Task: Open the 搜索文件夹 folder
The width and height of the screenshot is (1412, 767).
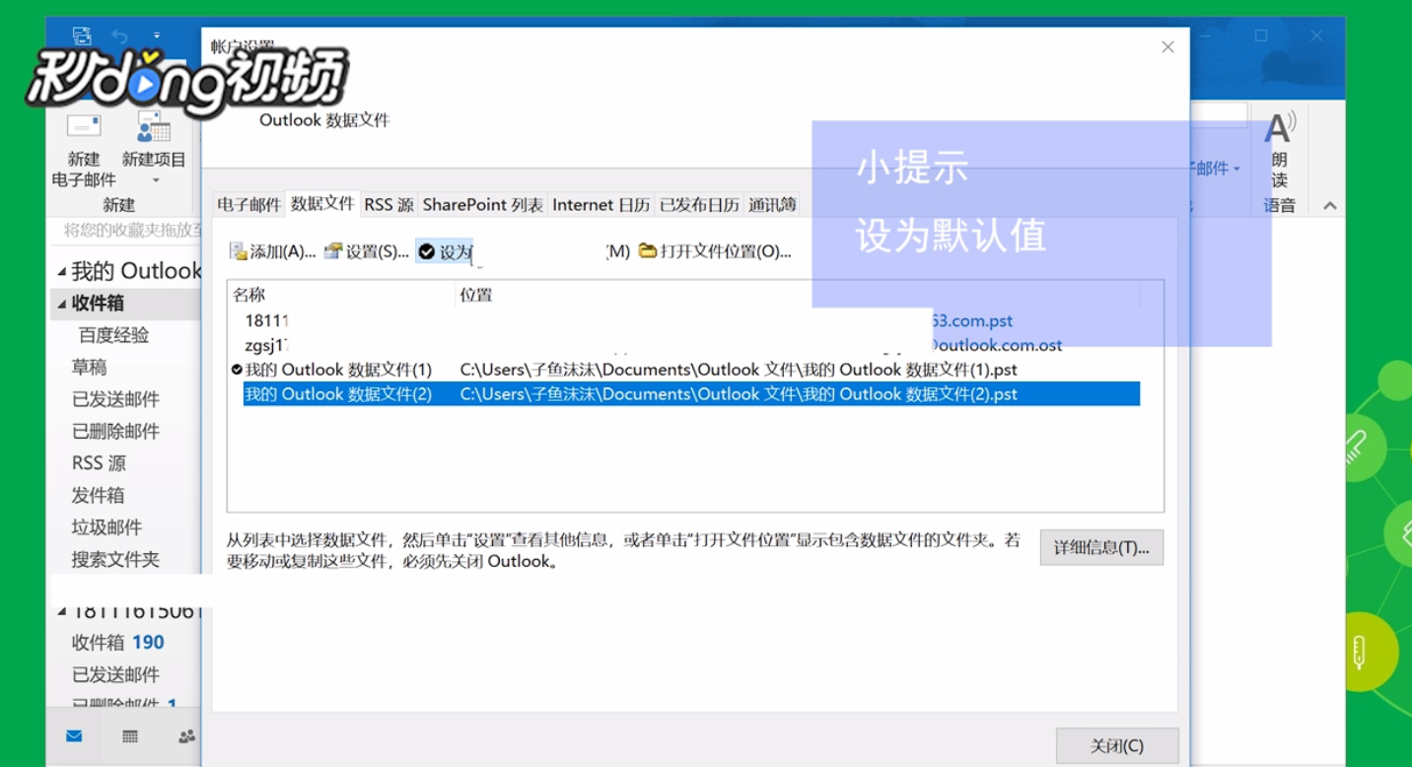Action: [x=115, y=559]
